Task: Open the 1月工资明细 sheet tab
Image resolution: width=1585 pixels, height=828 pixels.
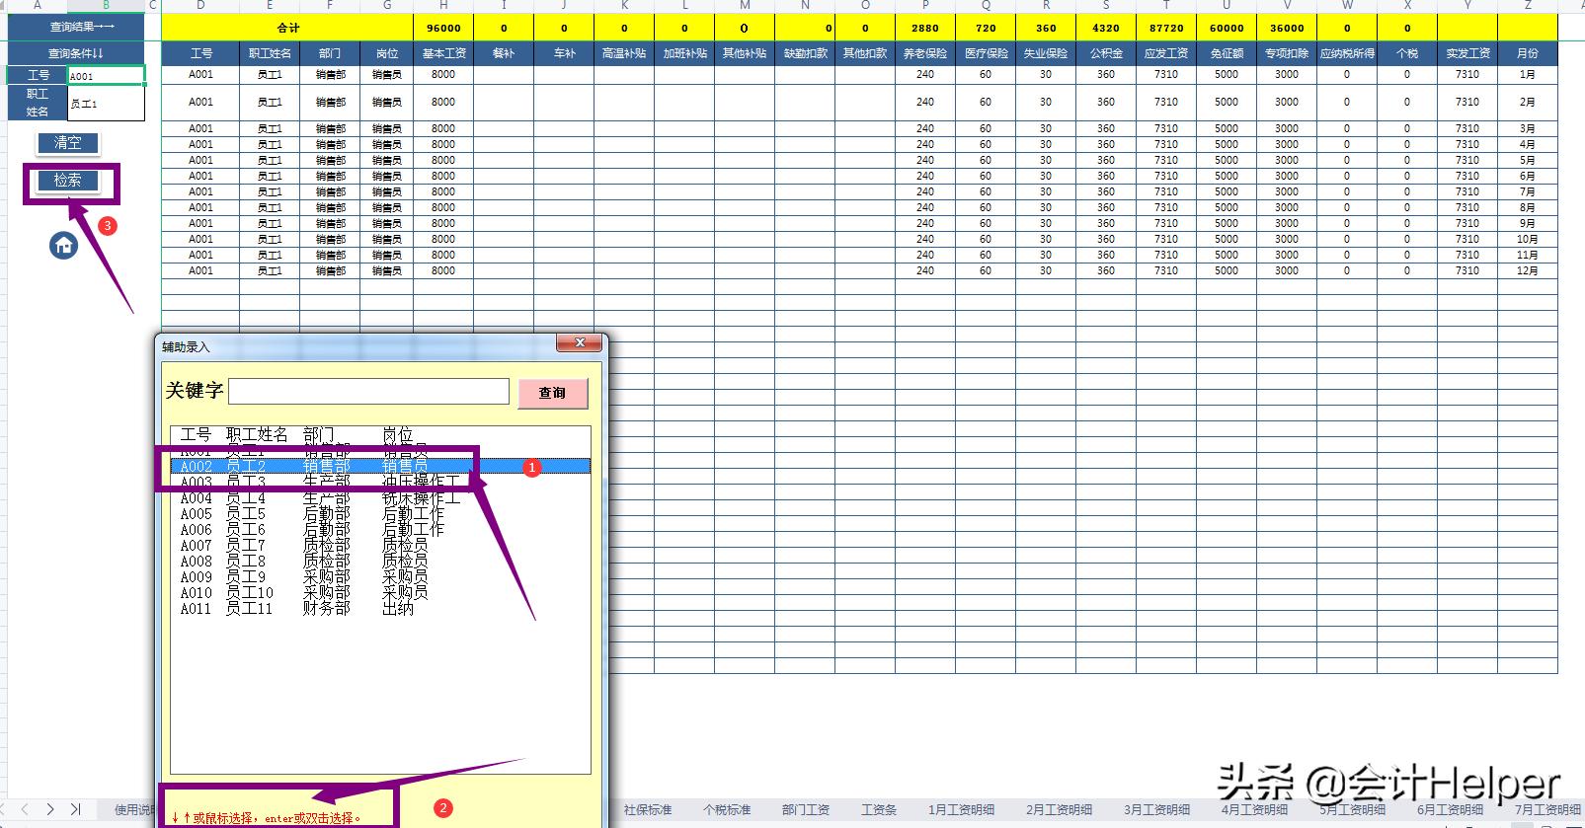Action: click(x=962, y=810)
